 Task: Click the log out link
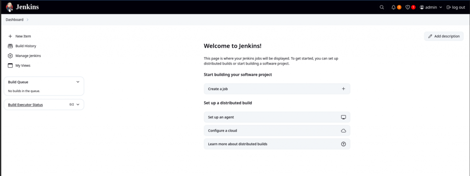coord(456,7)
